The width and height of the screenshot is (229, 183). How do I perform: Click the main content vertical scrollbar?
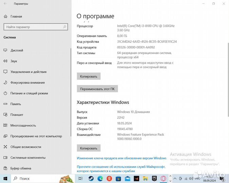pos(228,80)
